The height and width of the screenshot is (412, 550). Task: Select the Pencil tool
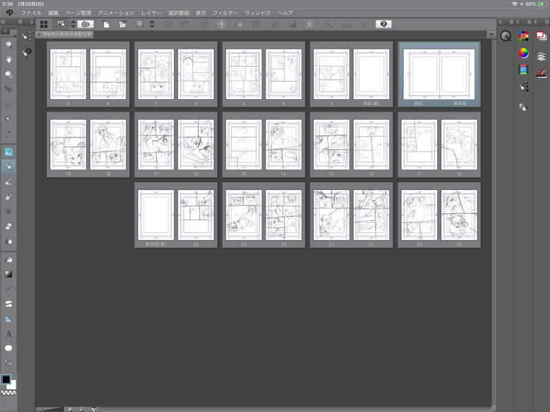[x=8, y=166]
